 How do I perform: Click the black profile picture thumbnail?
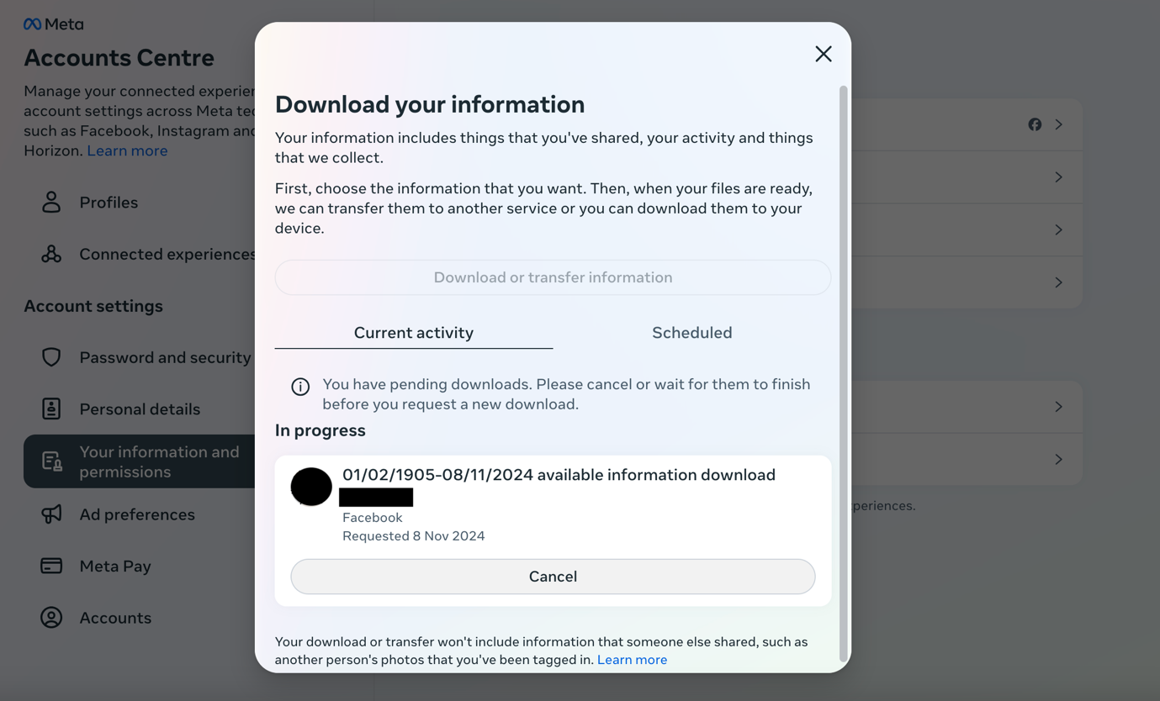coord(311,487)
